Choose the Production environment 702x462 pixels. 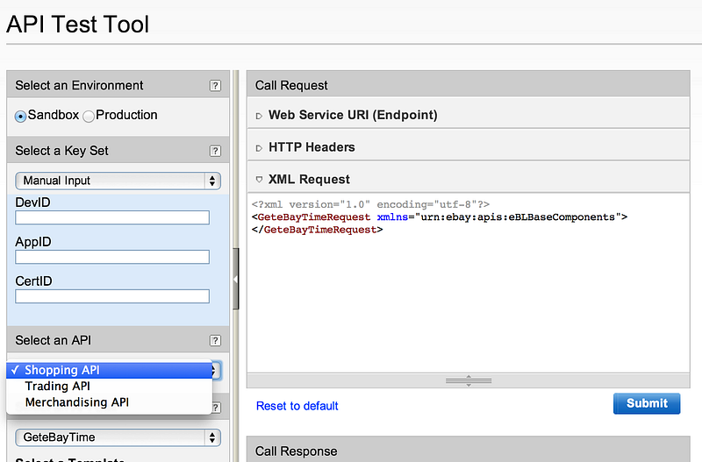[89, 116]
